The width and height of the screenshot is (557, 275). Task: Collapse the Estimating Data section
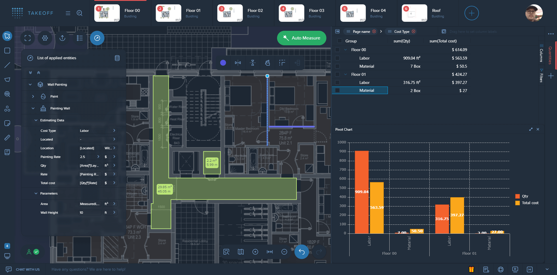(36, 120)
